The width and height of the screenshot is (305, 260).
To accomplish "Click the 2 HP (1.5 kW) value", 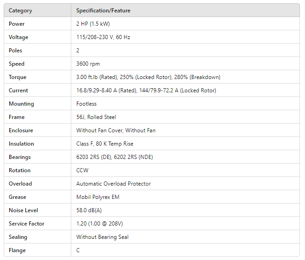I will pos(93,24).
